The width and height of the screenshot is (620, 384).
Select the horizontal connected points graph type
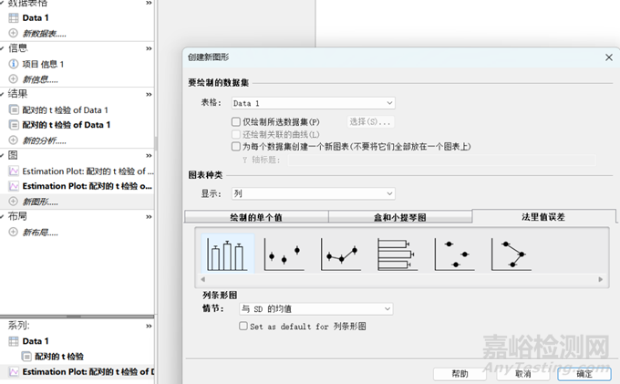(510, 253)
